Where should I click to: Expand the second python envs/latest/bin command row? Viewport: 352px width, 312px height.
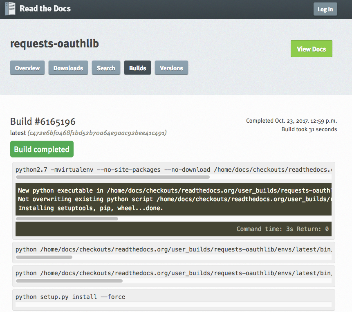[173, 273]
